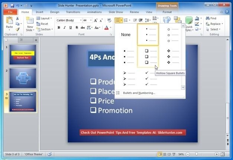Click the Shape Effects icon

[197, 29]
